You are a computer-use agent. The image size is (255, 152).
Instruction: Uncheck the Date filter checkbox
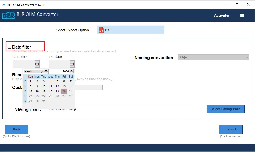pos(10,47)
